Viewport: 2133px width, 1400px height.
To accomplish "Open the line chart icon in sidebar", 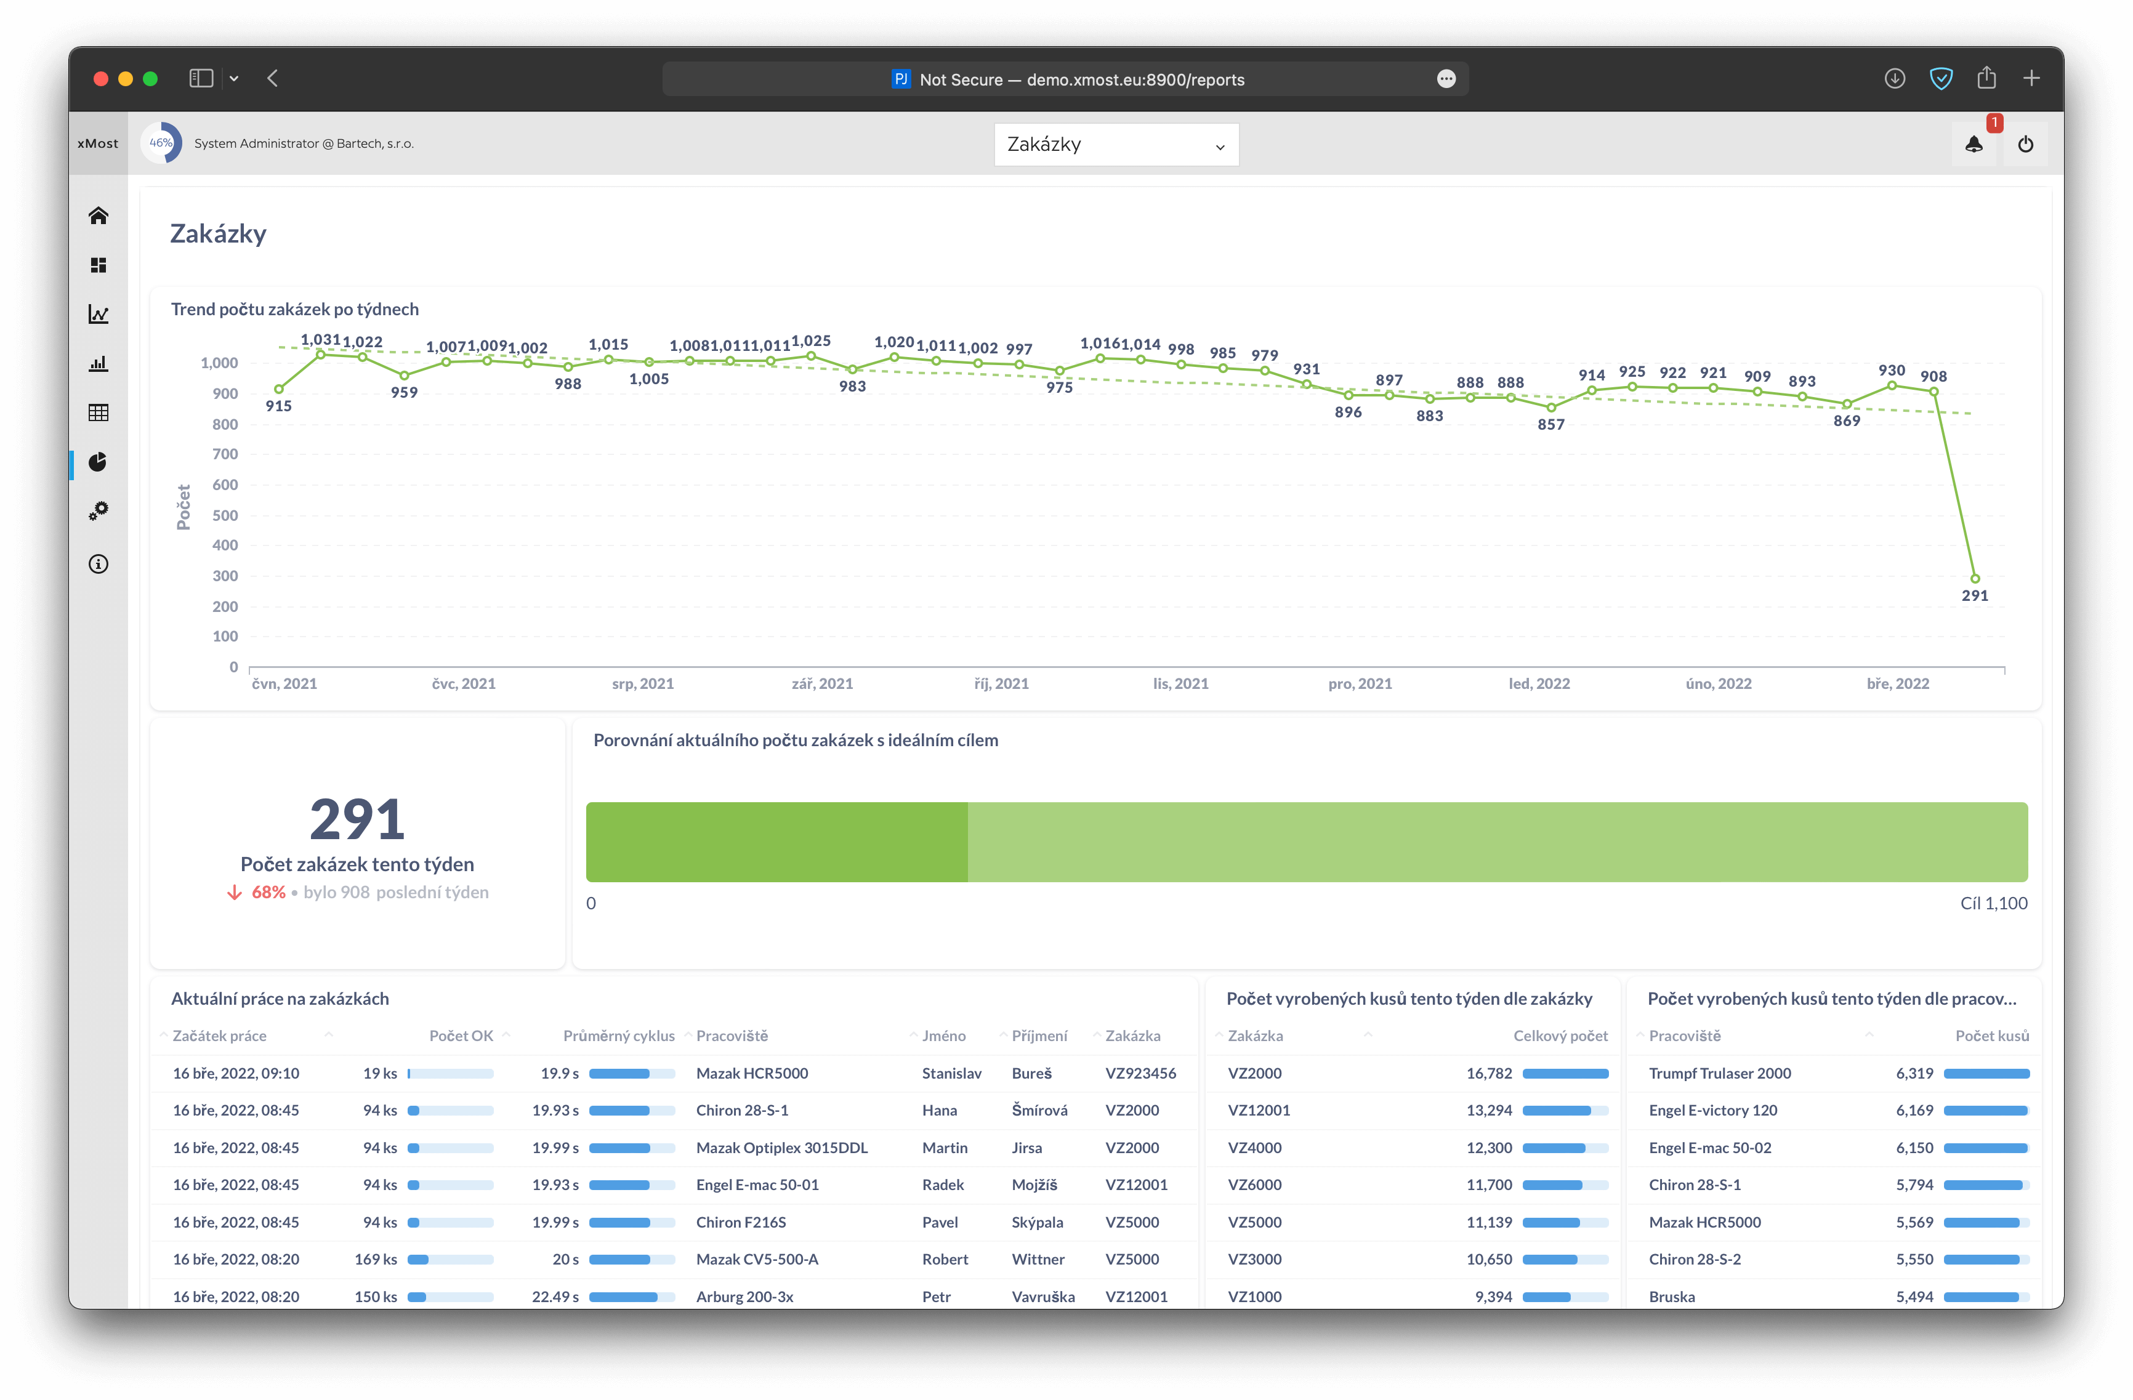I will (x=99, y=315).
